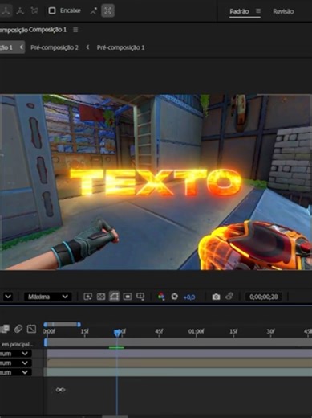Toggle fast previews icon
The width and height of the screenshot is (312, 418).
pyautogui.click(x=87, y=297)
